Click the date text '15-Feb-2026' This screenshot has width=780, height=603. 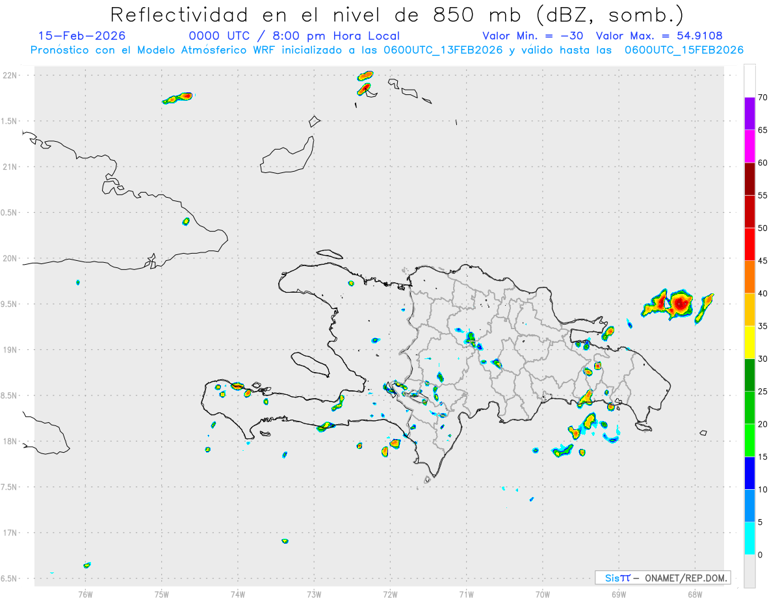(82, 36)
